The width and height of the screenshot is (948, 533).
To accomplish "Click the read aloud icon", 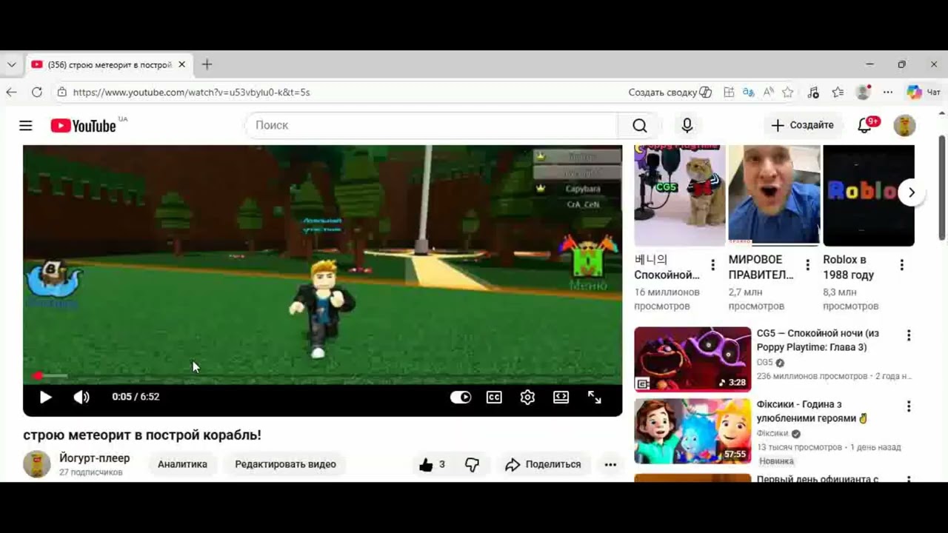I will pyautogui.click(x=769, y=93).
